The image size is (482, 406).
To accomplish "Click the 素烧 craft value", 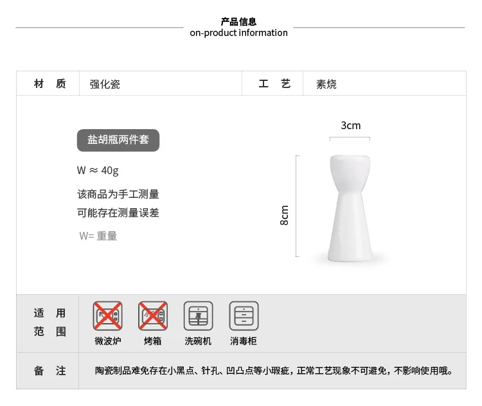I will point(326,84).
